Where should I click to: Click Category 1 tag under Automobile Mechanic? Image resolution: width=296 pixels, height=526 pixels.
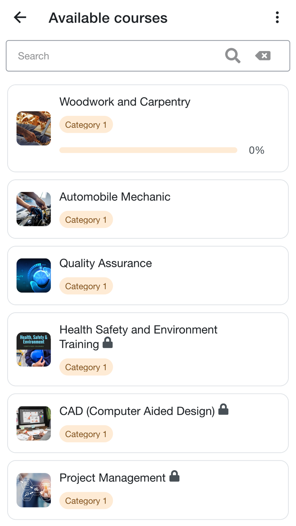click(x=86, y=220)
